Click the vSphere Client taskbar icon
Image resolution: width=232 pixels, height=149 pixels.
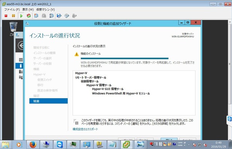click(126, 145)
